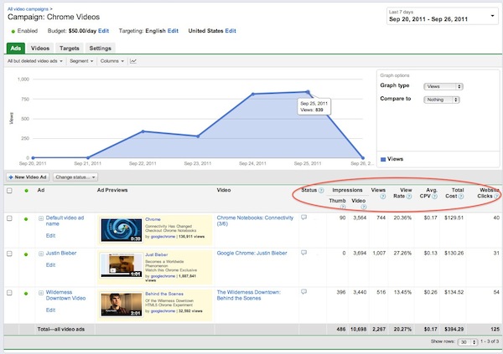Image resolution: width=503 pixels, height=354 pixels.
Task: Click googlechrome channel link in Chrome preview
Action: [x=163, y=237]
